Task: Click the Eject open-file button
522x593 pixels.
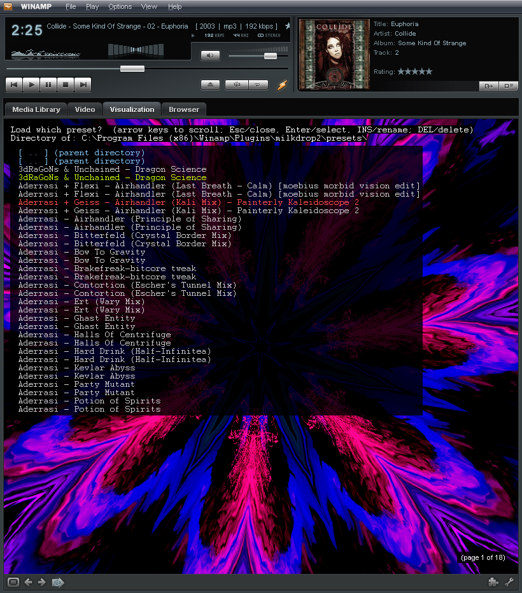Action: tap(210, 85)
